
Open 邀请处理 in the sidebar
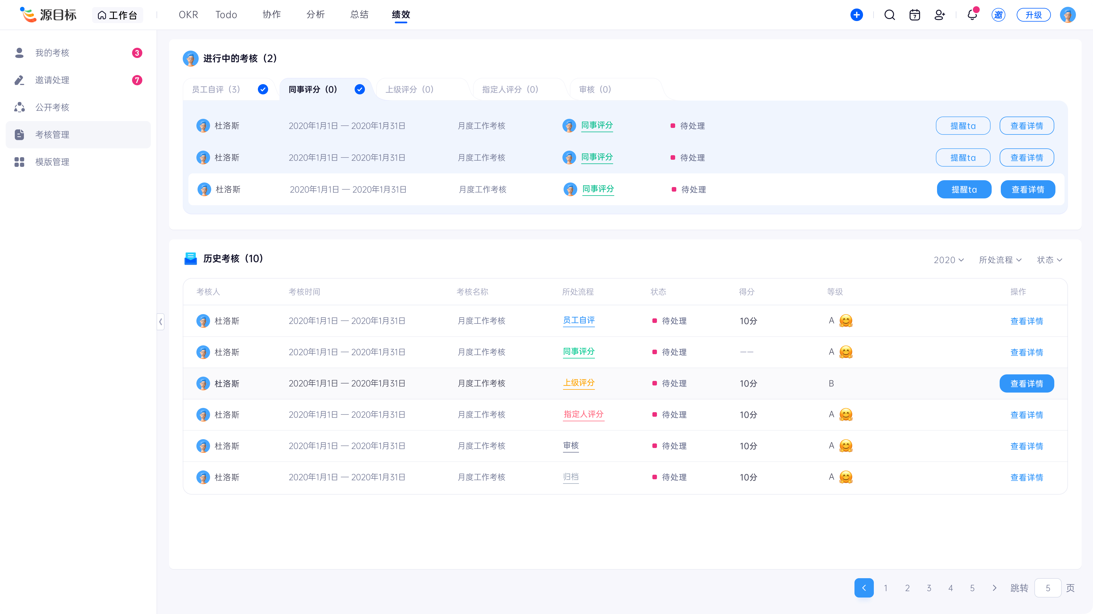tap(52, 80)
